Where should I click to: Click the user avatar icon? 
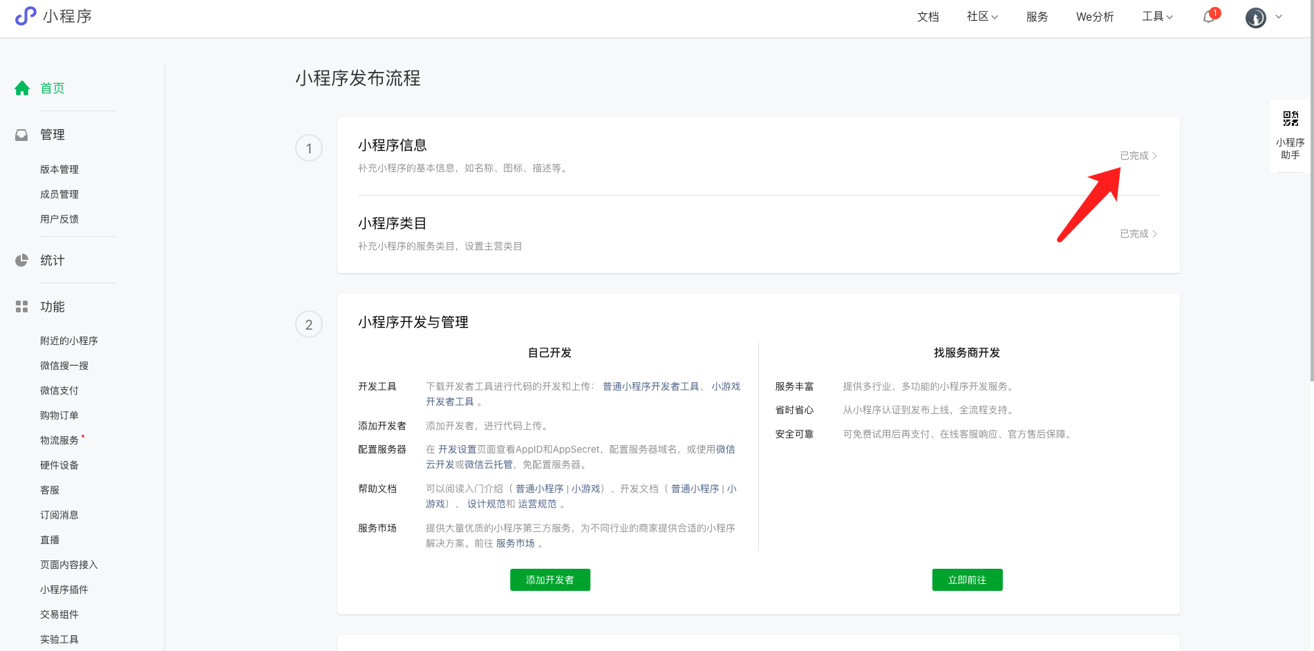pyautogui.click(x=1256, y=17)
